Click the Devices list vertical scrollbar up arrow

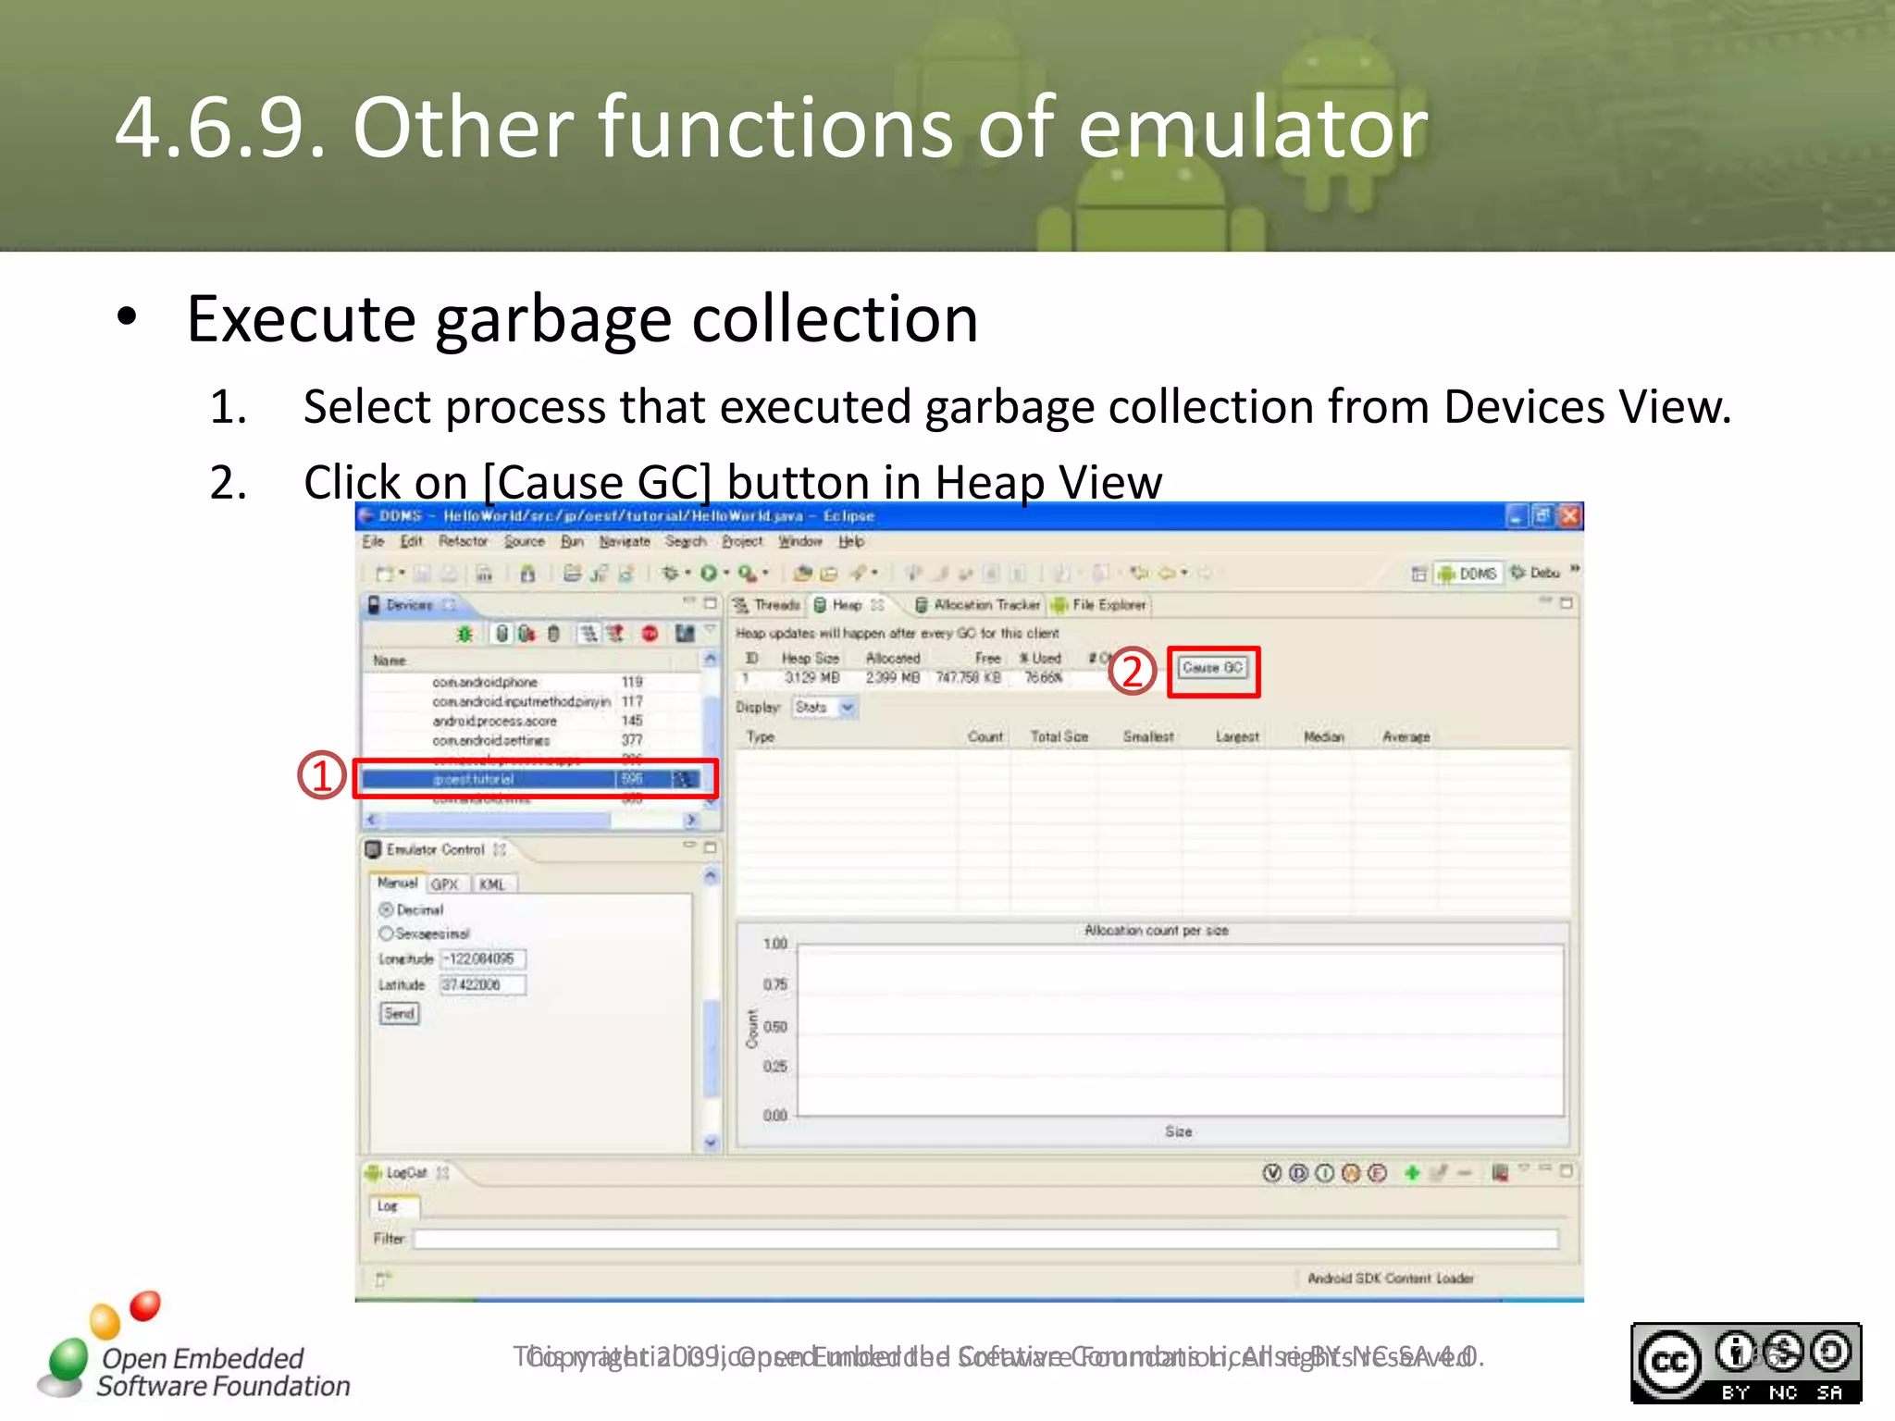click(710, 660)
